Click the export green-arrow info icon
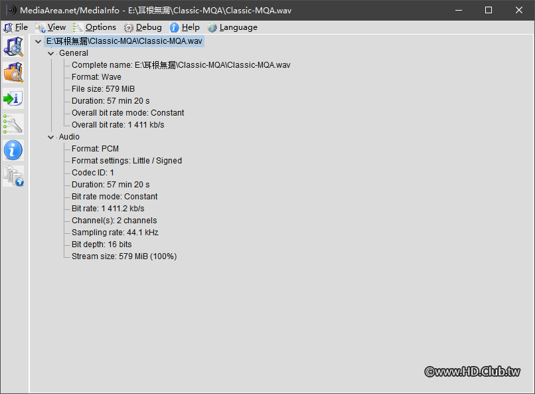The image size is (535, 394). coord(13,98)
